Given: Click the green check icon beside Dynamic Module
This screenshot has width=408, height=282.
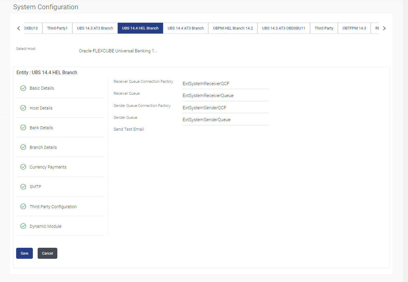Looking at the screenshot, I should pyautogui.click(x=23, y=226).
